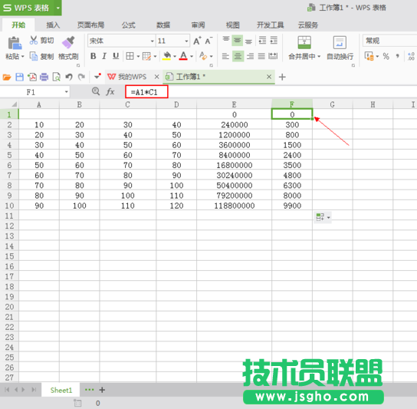The height and width of the screenshot is (409, 417).
Task: Expand the fill color dropdown arrow
Action: [x=175, y=57]
